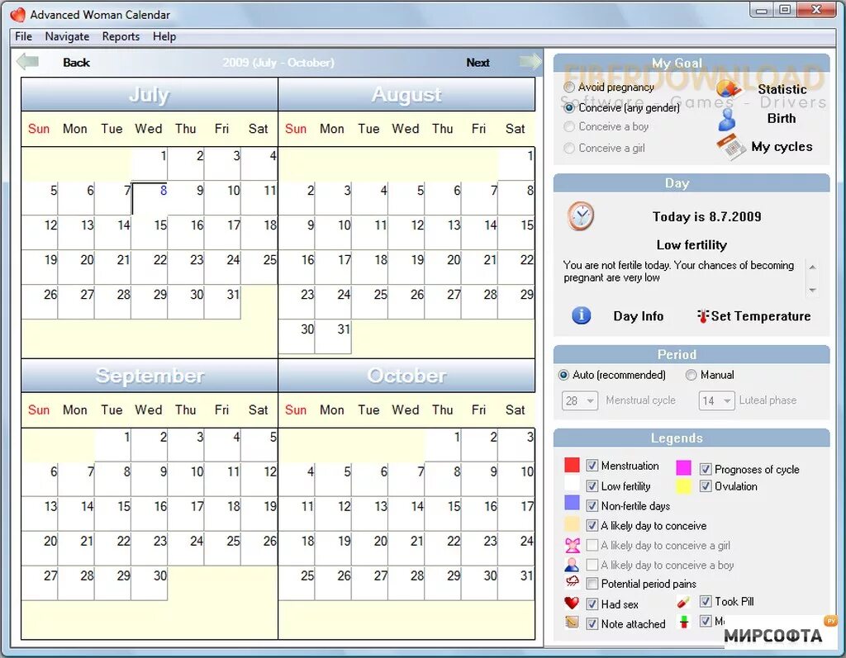Screen dimensions: 846x658
Task: Select August 15 in the calendar
Action: point(516,233)
